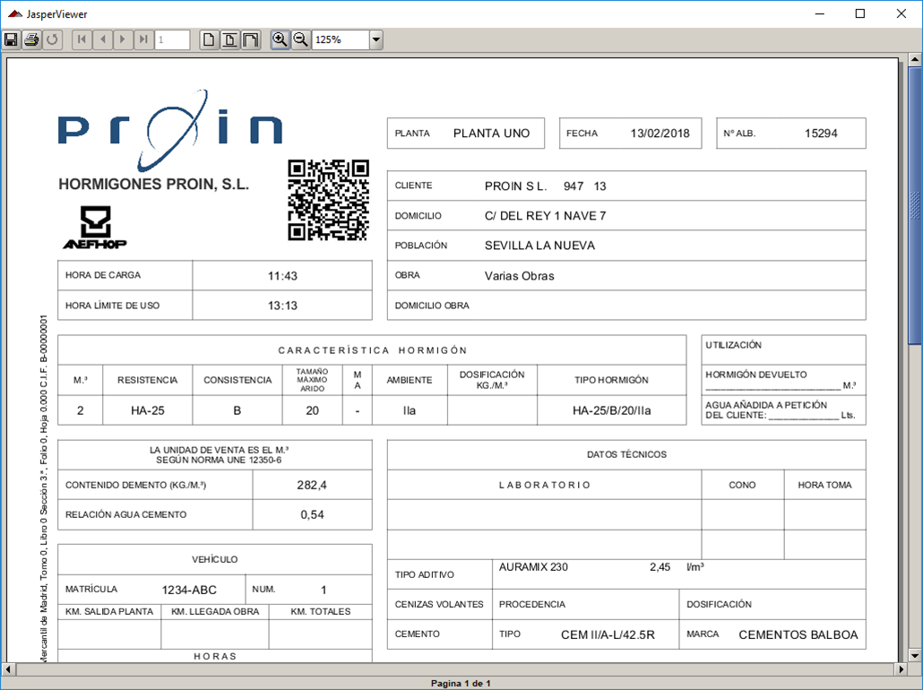Switch to actual size view
This screenshot has height=690, width=923.
pos(209,39)
